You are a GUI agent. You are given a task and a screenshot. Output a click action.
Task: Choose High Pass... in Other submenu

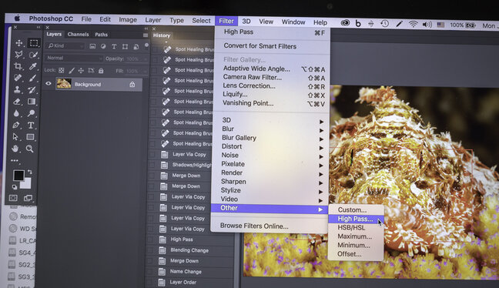[x=356, y=219]
